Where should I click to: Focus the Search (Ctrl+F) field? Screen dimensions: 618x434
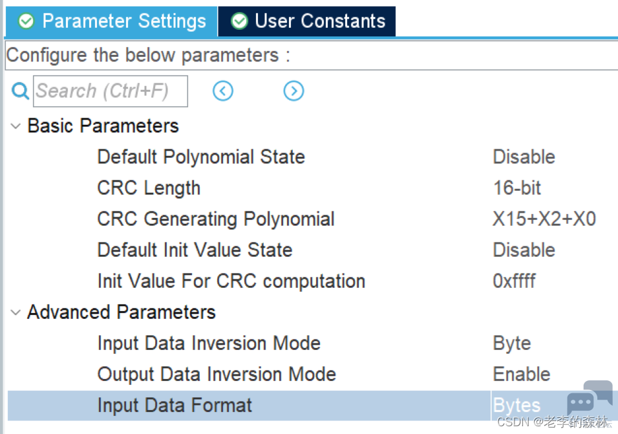111,91
